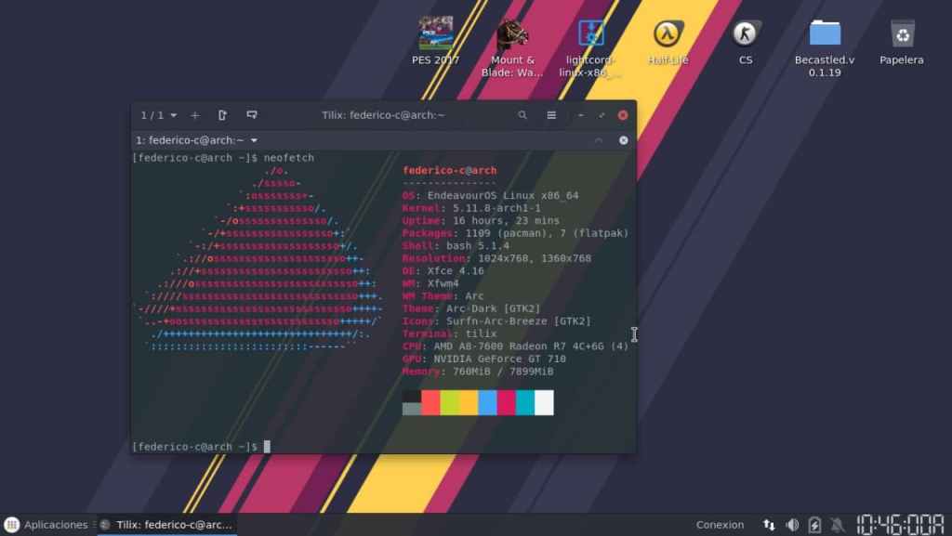Click the volume speaker tray icon
952x536 pixels.
[x=792, y=525]
